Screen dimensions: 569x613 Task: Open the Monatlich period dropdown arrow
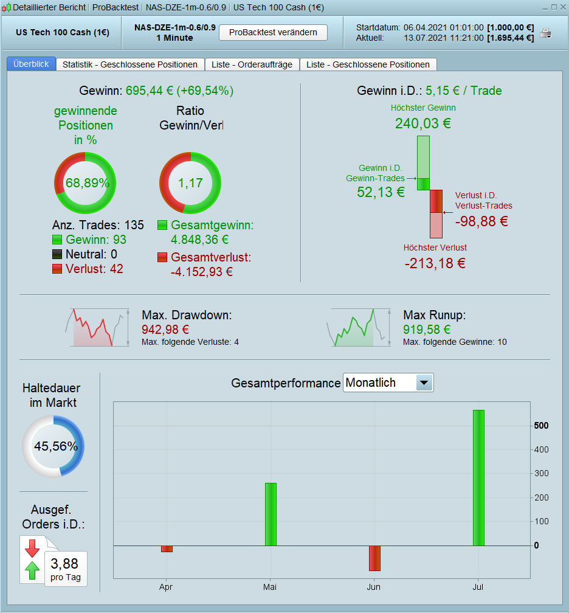click(424, 383)
